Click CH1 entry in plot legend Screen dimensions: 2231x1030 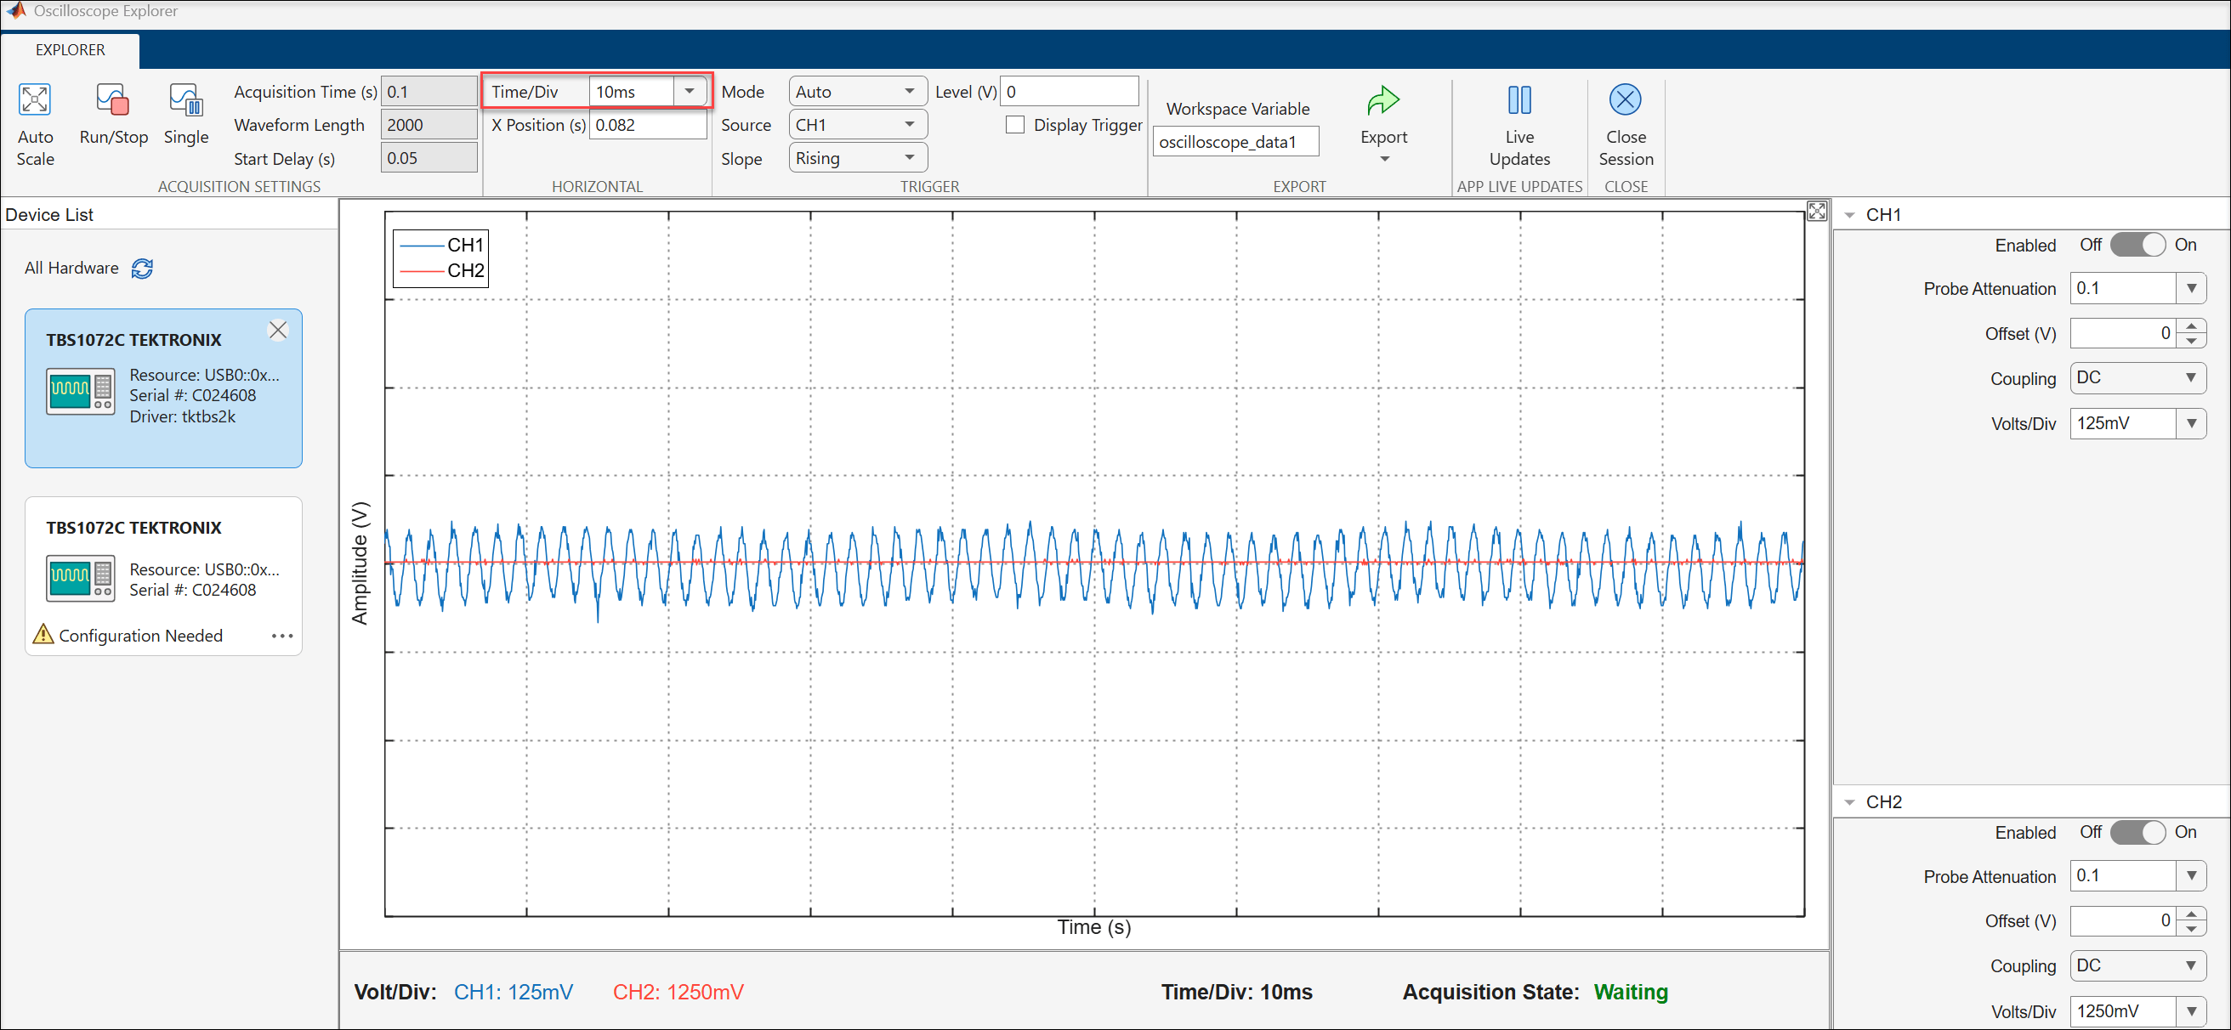(440, 245)
